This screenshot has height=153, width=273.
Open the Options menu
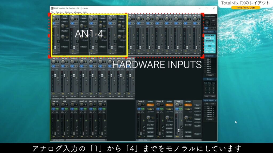(69, 12)
